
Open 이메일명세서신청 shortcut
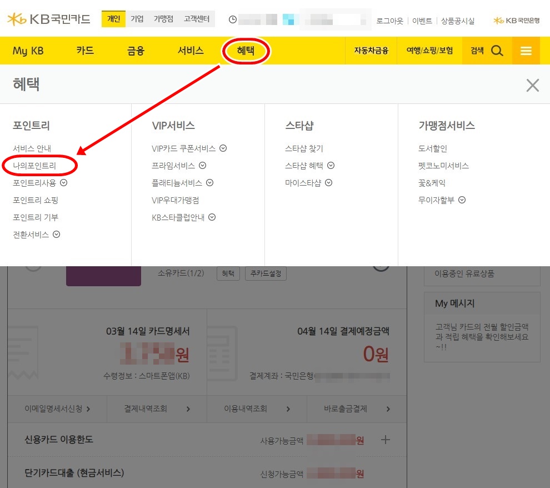(57, 409)
